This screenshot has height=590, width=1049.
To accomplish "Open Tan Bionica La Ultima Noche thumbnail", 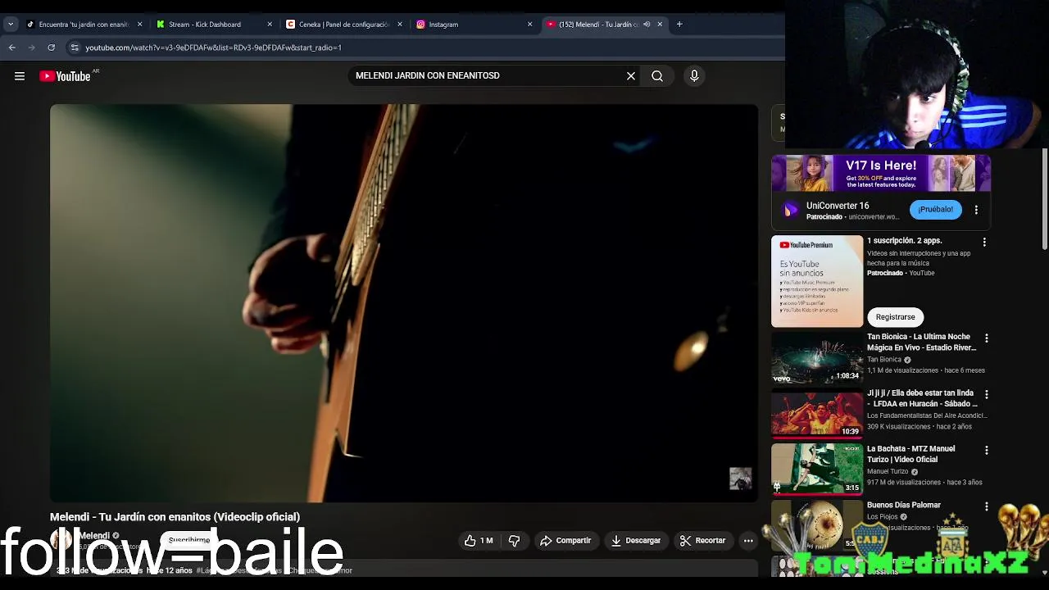I will point(817,358).
